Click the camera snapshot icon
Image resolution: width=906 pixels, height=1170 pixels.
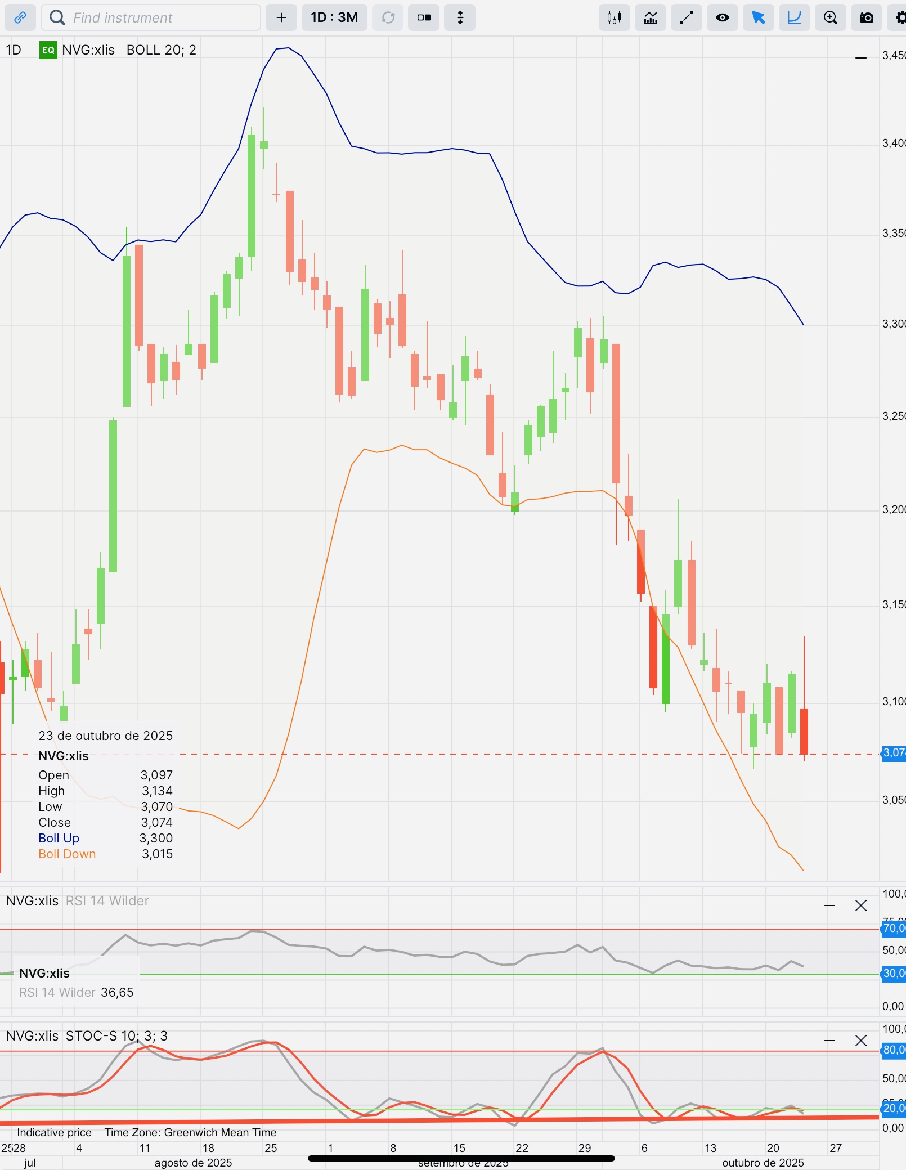(x=867, y=17)
